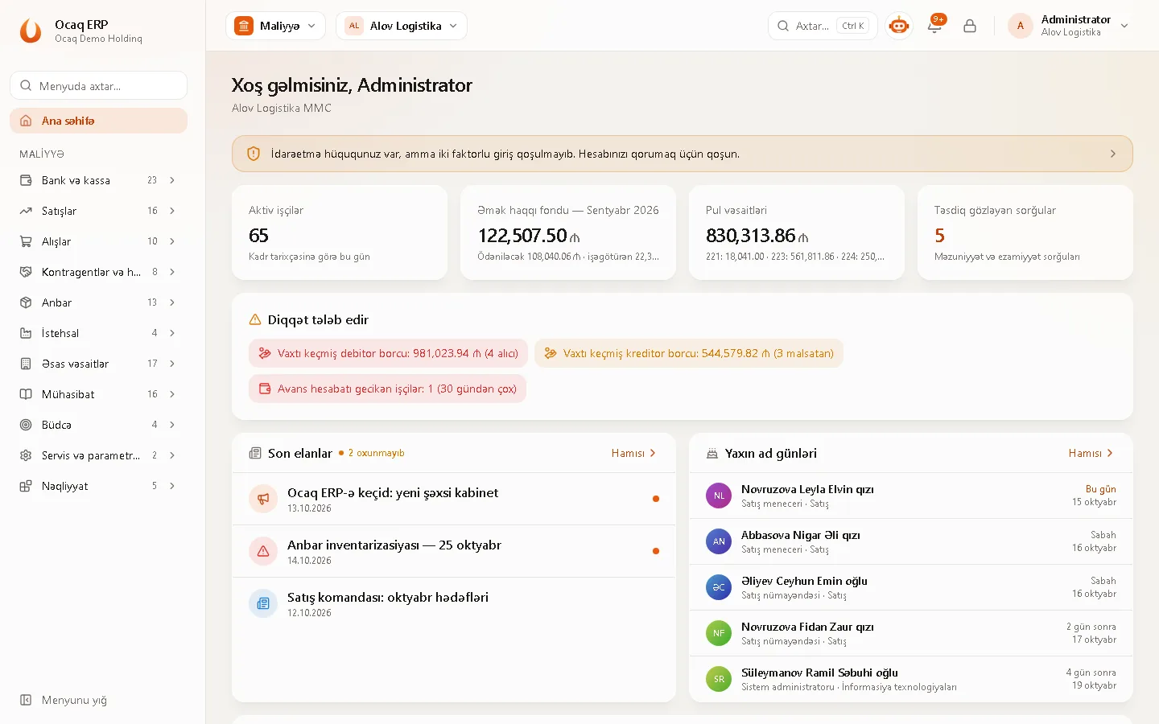The width and height of the screenshot is (1159, 724).
Task: Open Kontragentlər menu item
Action: (x=98, y=272)
